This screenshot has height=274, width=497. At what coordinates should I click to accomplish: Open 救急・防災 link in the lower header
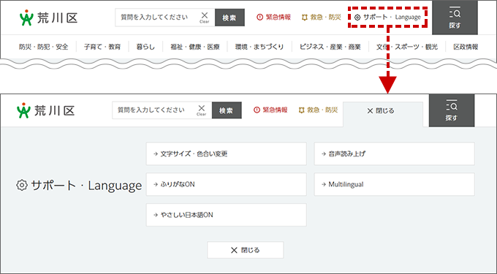(x=318, y=110)
